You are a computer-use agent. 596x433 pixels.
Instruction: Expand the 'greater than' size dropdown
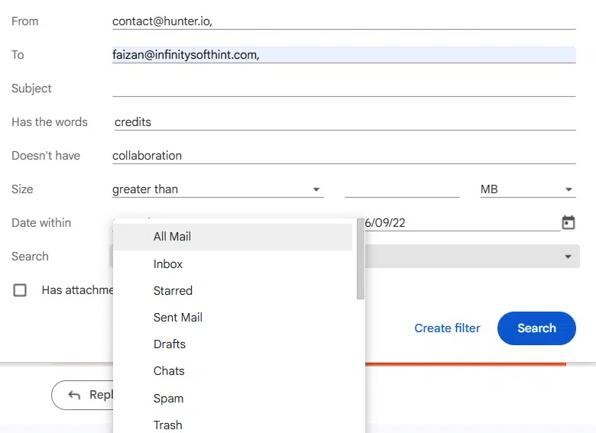point(218,189)
